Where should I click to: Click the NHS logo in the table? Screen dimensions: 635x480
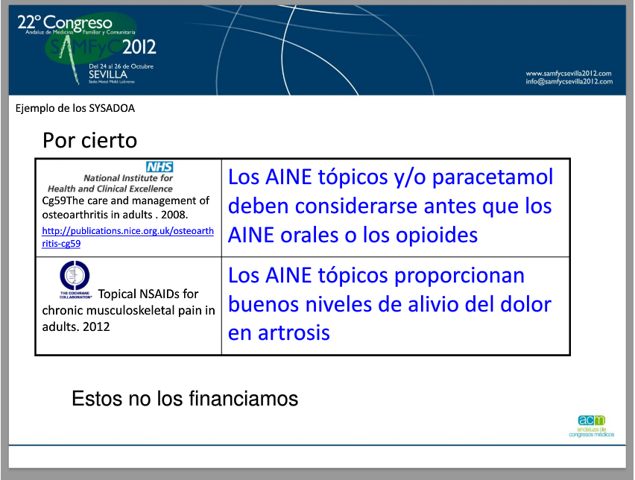[x=159, y=167]
